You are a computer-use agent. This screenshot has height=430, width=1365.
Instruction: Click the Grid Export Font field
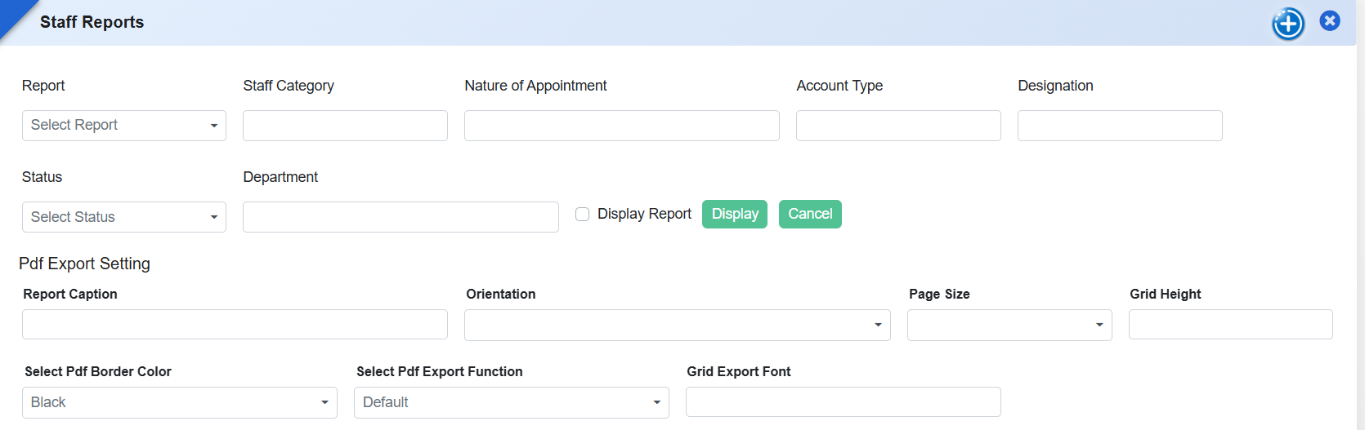point(843,402)
